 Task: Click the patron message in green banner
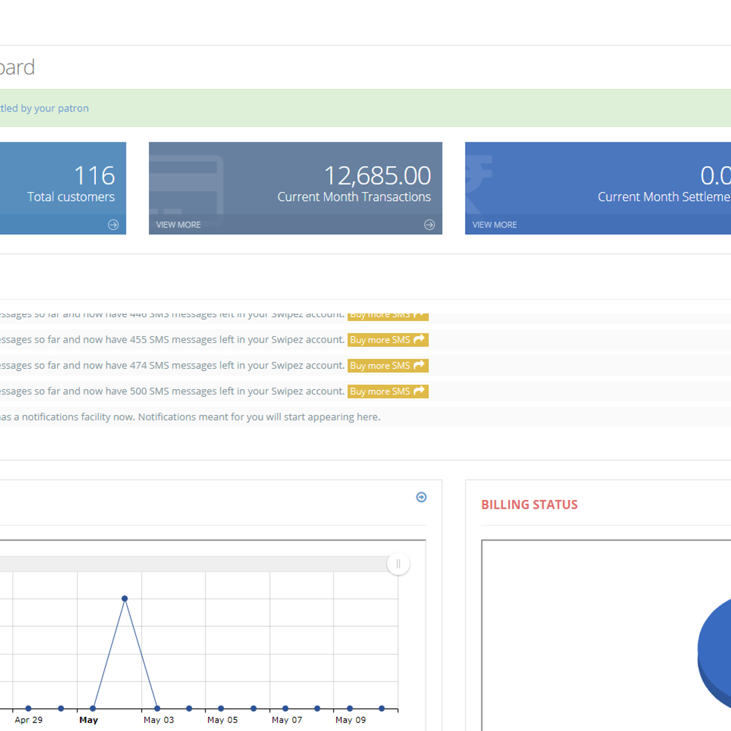tap(44, 108)
